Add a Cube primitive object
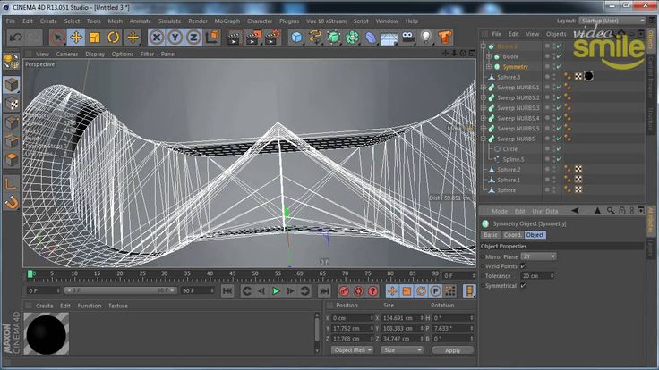The height and width of the screenshot is (370, 659). [x=296, y=37]
